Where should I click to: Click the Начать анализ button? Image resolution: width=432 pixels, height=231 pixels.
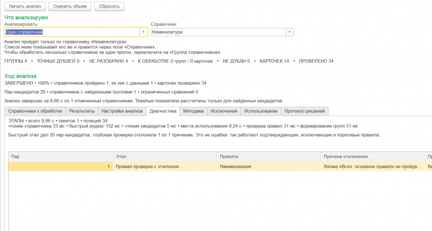[x=25, y=6]
